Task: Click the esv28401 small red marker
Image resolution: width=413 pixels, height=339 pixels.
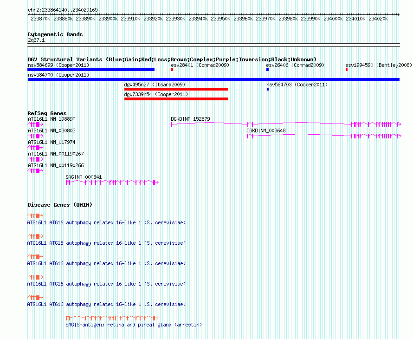Action: pyautogui.click(x=172, y=70)
